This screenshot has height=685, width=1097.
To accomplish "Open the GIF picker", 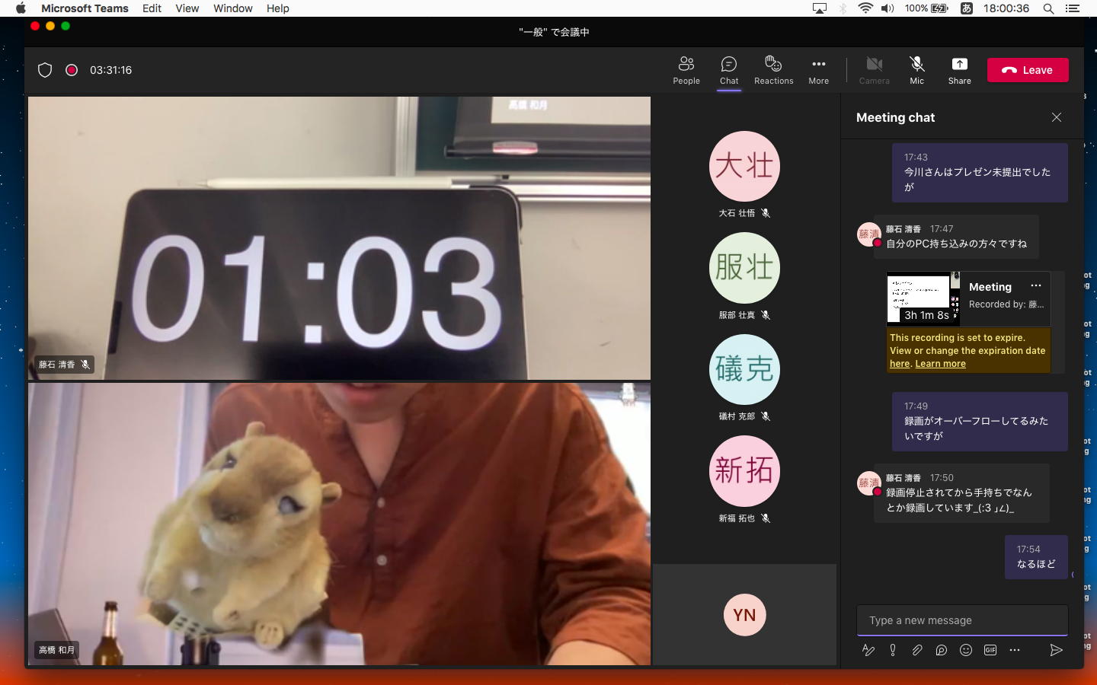I will pos(990,650).
